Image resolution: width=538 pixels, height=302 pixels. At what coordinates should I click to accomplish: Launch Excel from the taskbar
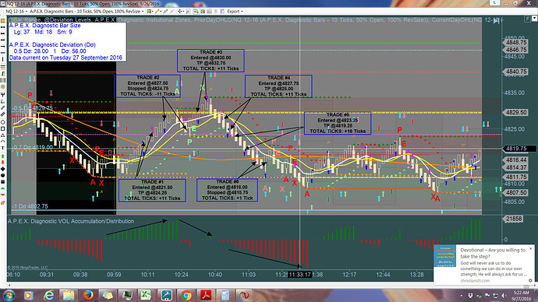click(146, 295)
